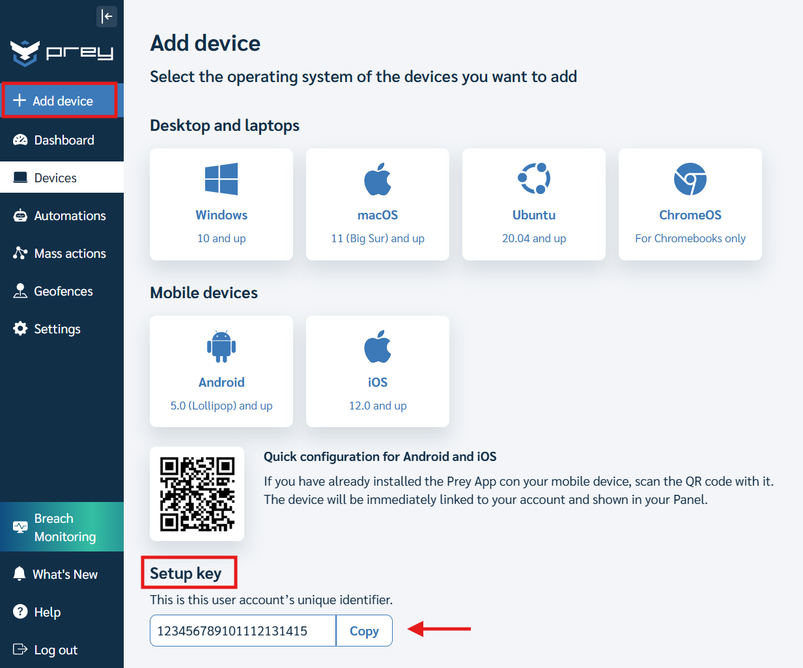
Task: Click the QR code image
Action: [x=197, y=494]
